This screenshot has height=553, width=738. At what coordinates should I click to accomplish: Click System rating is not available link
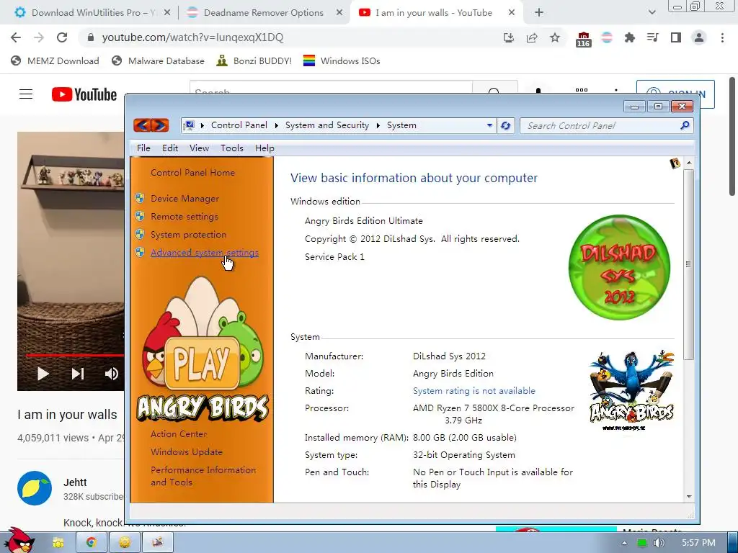coord(474,391)
